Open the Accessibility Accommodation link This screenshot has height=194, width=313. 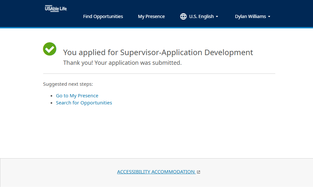tap(156, 172)
